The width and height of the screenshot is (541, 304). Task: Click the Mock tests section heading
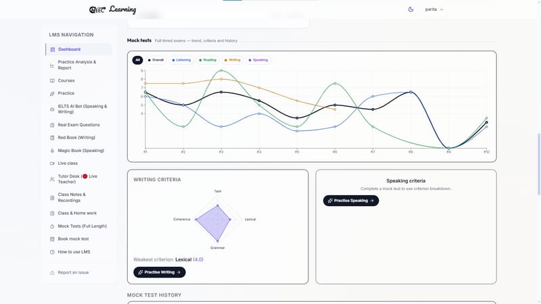point(139,41)
